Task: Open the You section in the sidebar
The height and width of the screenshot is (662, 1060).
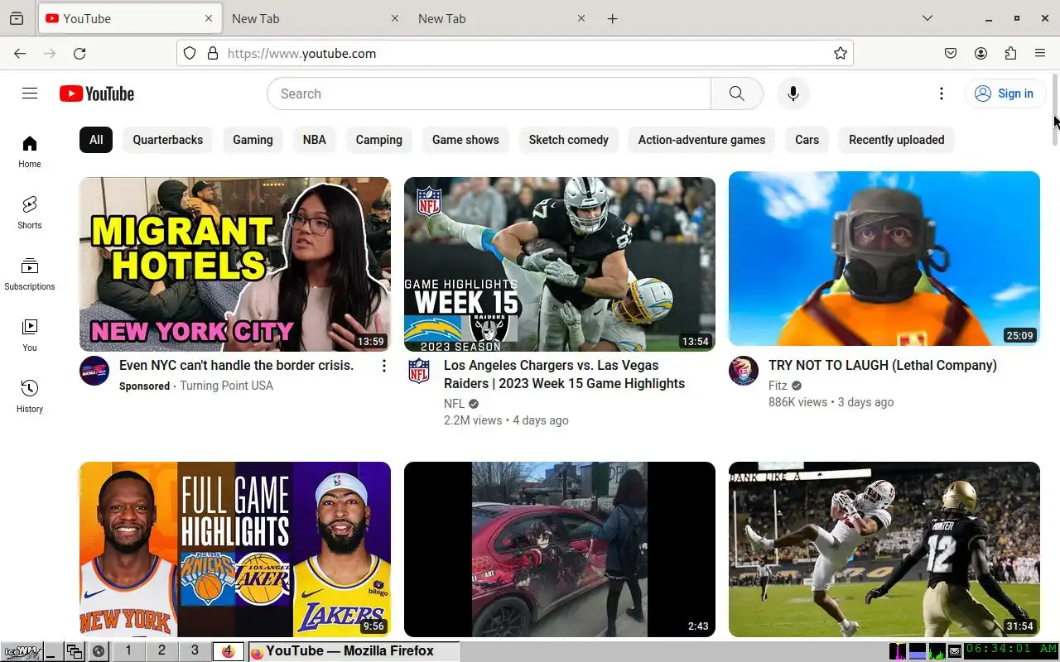Action: (30, 335)
